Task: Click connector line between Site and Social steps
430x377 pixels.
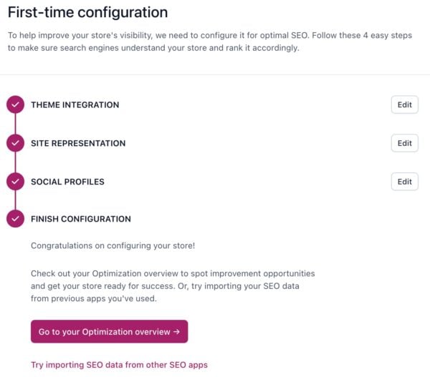Action: [15, 162]
